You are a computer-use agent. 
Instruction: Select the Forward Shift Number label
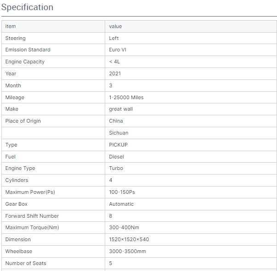pos(32,216)
